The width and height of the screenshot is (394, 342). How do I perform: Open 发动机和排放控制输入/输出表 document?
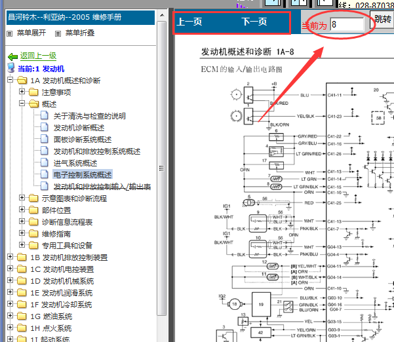pos(102,187)
